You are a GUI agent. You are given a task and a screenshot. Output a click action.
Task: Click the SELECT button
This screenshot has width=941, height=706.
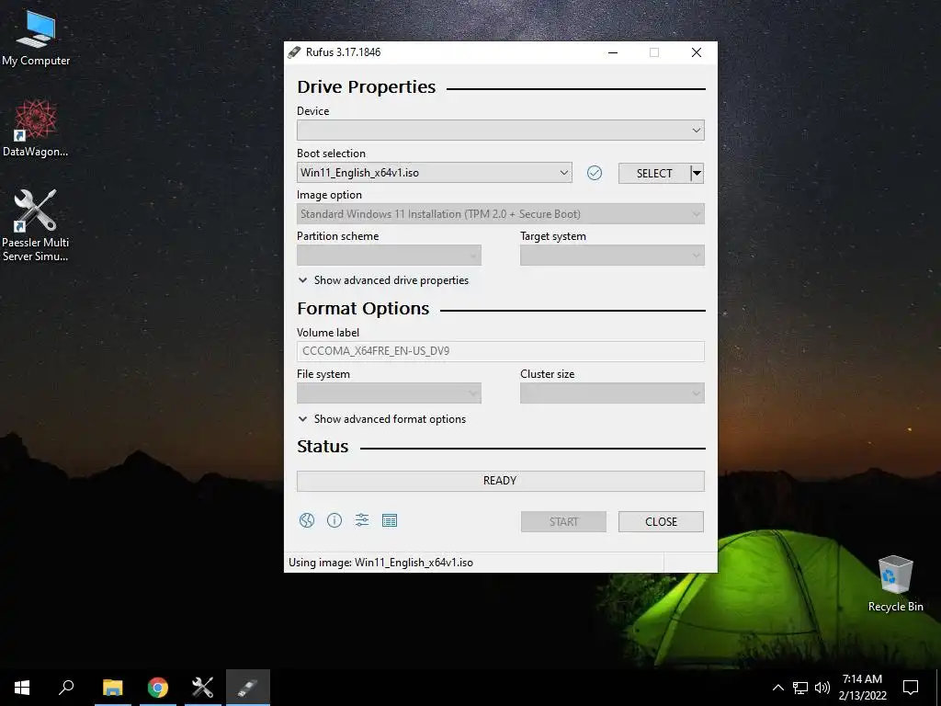point(654,173)
